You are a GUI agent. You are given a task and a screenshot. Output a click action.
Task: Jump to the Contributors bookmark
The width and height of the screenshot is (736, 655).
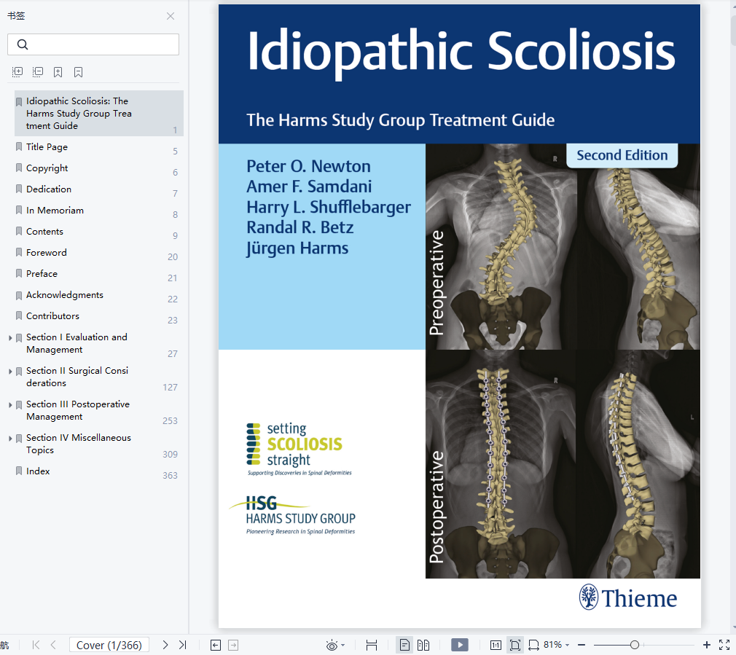(52, 315)
